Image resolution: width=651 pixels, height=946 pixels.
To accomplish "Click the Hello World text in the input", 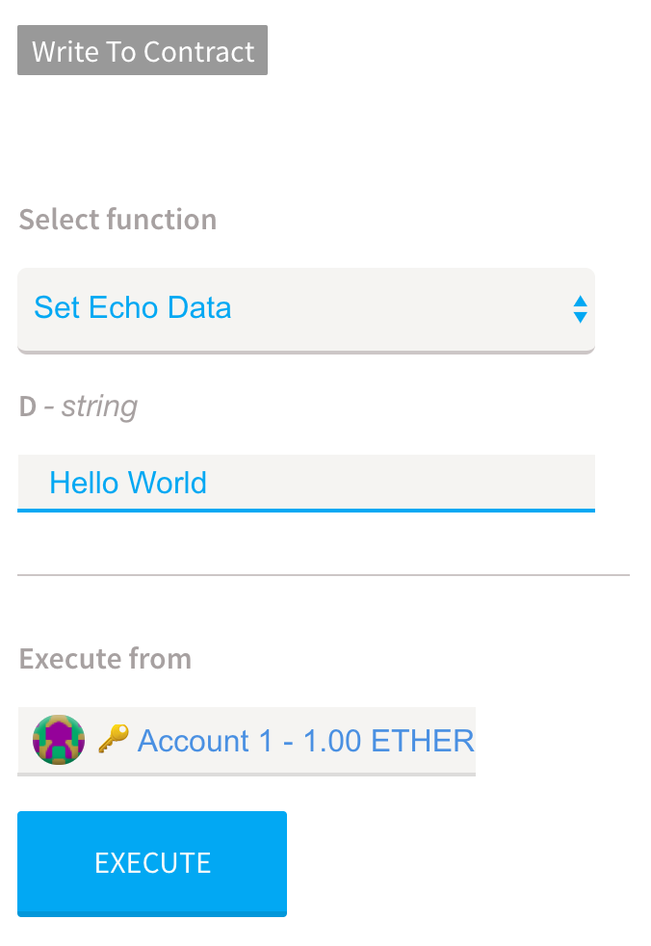I will pos(128,483).
